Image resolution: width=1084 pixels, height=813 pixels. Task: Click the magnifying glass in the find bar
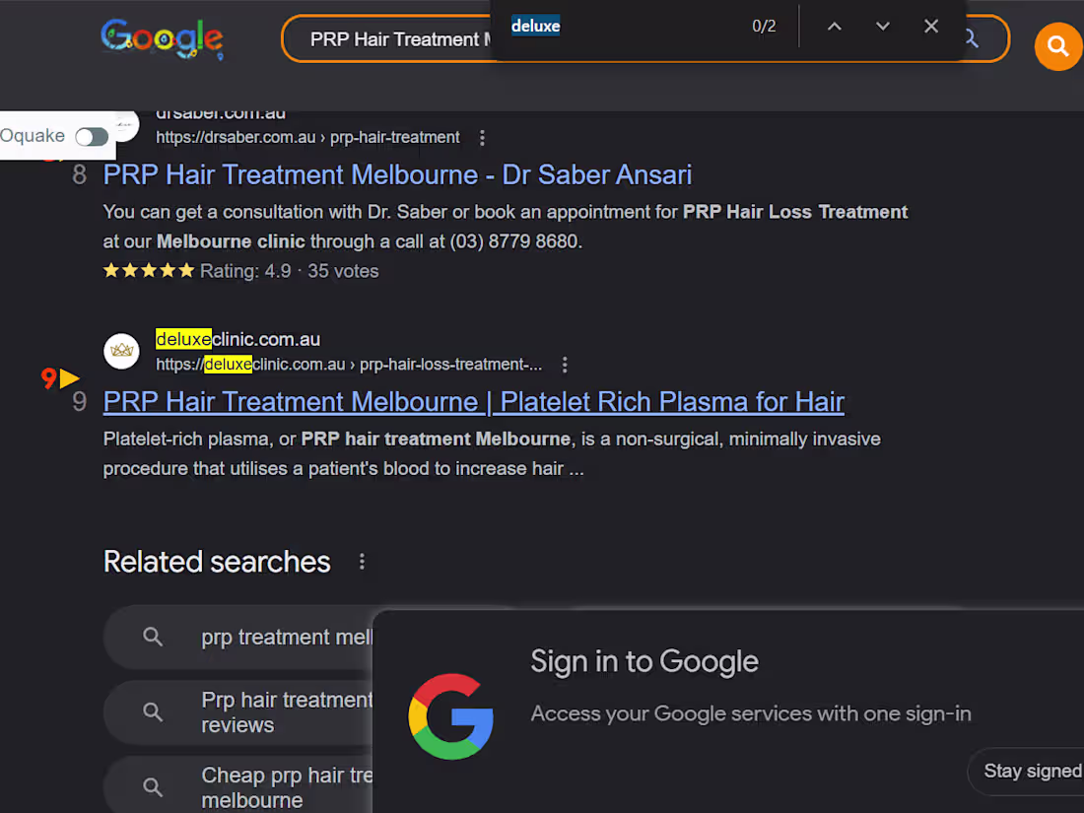[969, 37]
